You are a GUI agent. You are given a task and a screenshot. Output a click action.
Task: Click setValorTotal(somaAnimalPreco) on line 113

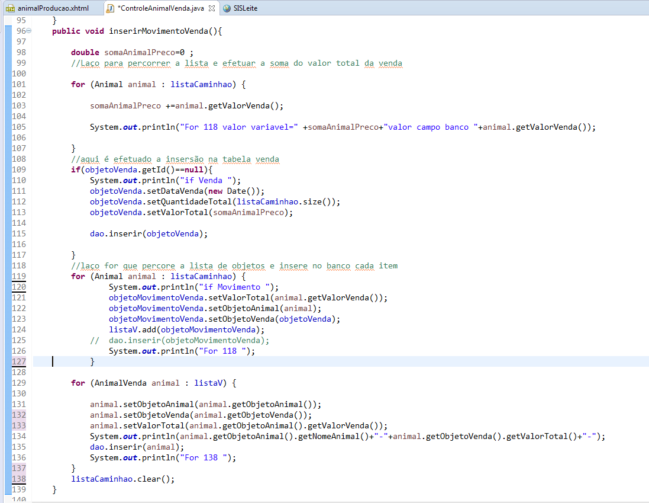218,213
